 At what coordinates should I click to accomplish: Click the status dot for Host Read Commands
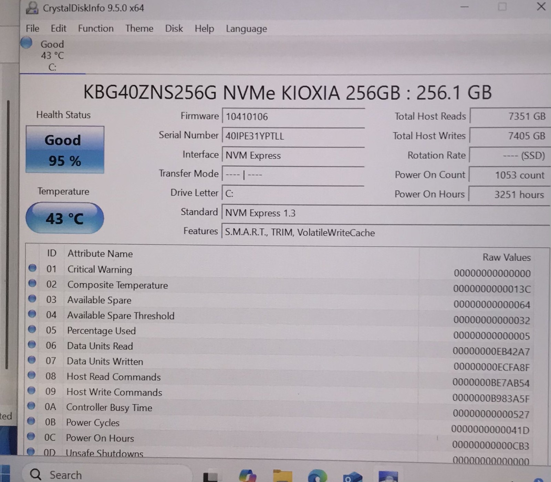pos(31,375)
